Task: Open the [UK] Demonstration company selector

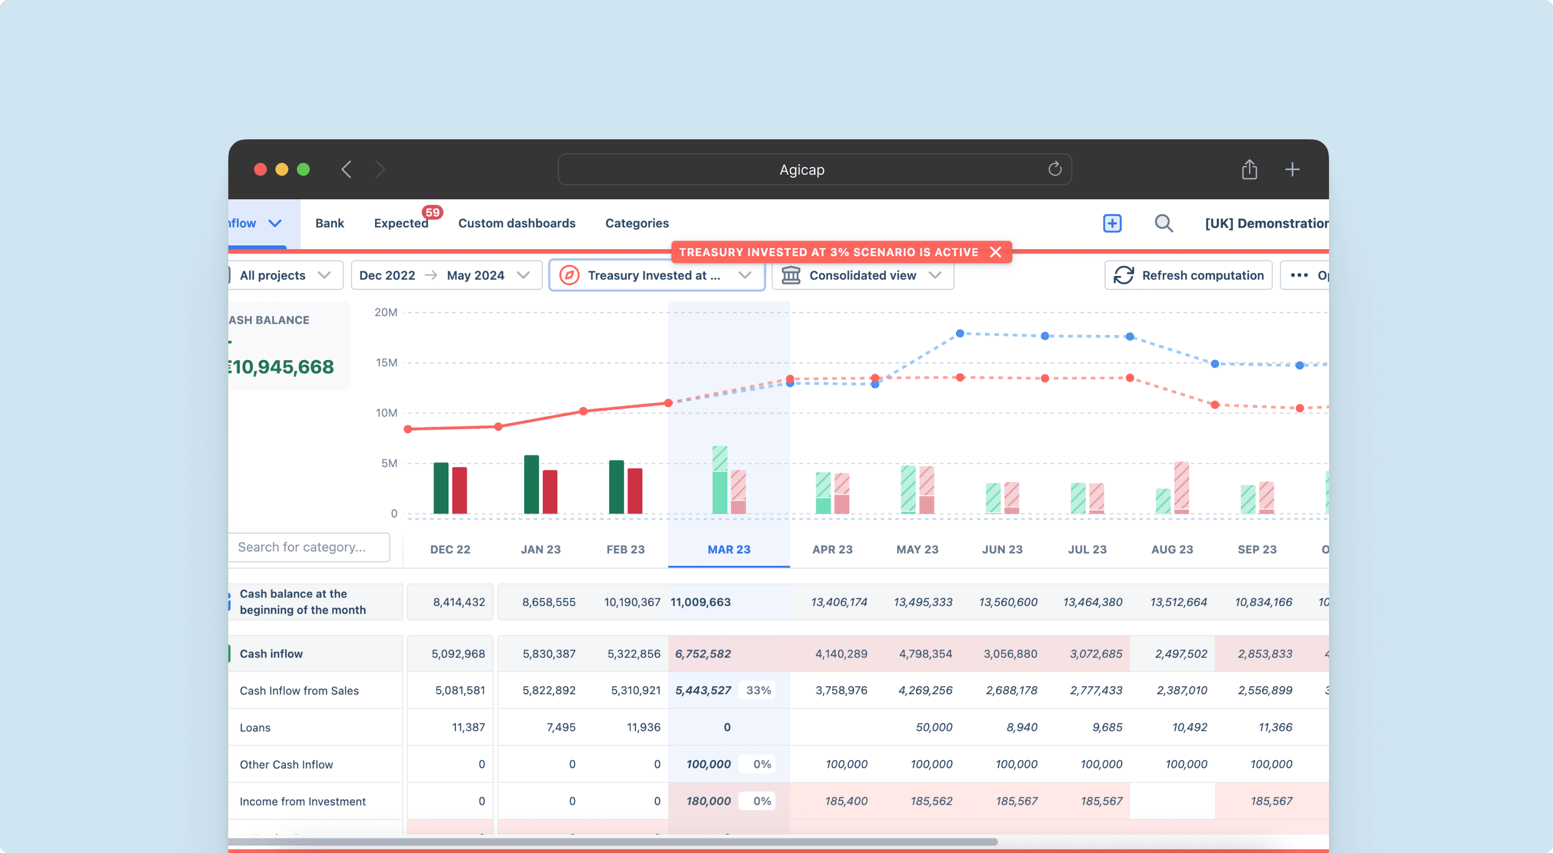Action: pyautogui.click(x=1267, y=223)
